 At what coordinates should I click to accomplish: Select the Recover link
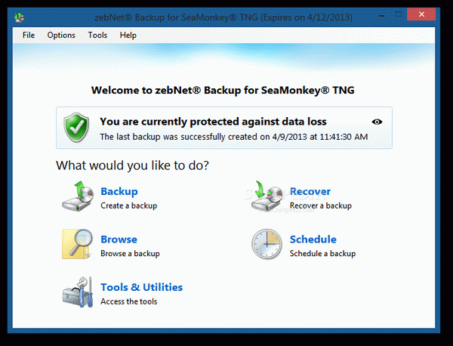[x=310, y=191]
